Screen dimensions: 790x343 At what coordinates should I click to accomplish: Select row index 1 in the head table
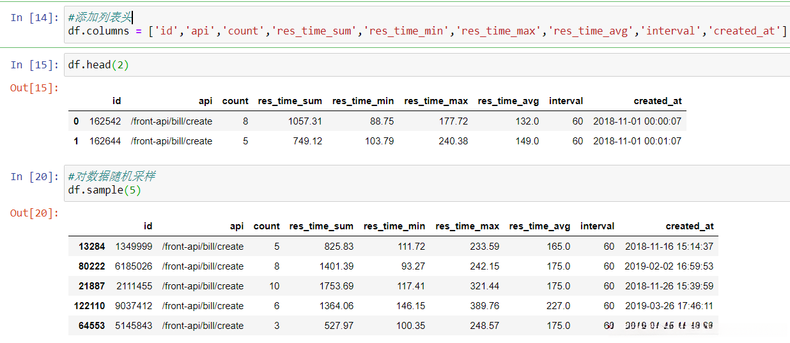point(77,141)
